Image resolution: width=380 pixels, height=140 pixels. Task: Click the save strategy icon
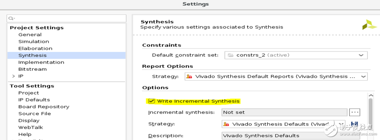(x=354, y=124)
